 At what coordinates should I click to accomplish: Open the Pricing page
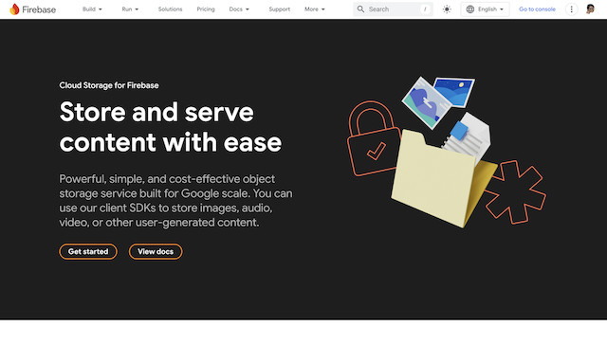206,9
